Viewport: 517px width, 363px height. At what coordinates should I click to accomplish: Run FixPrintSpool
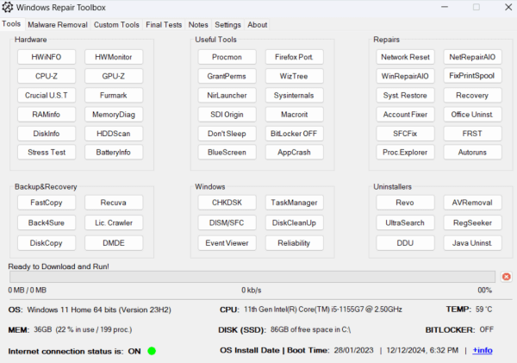(x=472, y=76)
